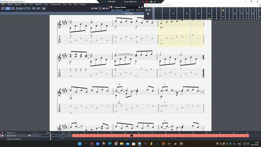Jump to the last bar
261x147 pixels.
pyautogui.click(x=107, y=8)
